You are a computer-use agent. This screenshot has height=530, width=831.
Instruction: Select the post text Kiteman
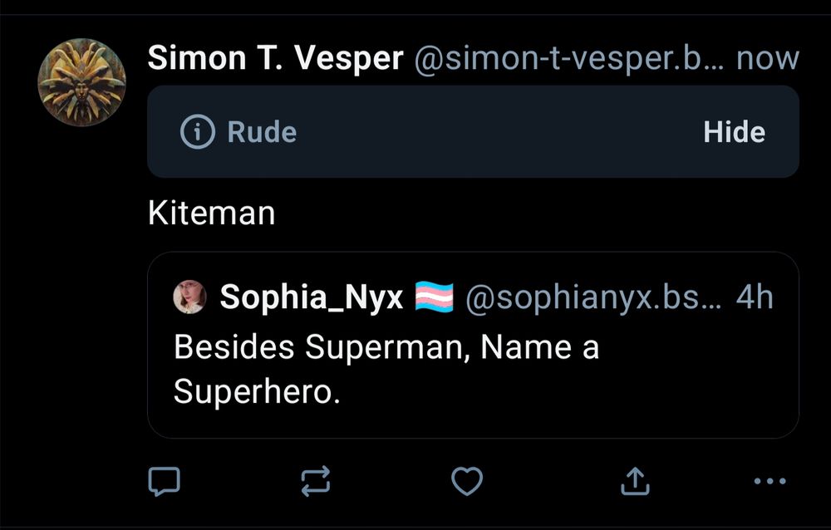[x=211, y=213]
